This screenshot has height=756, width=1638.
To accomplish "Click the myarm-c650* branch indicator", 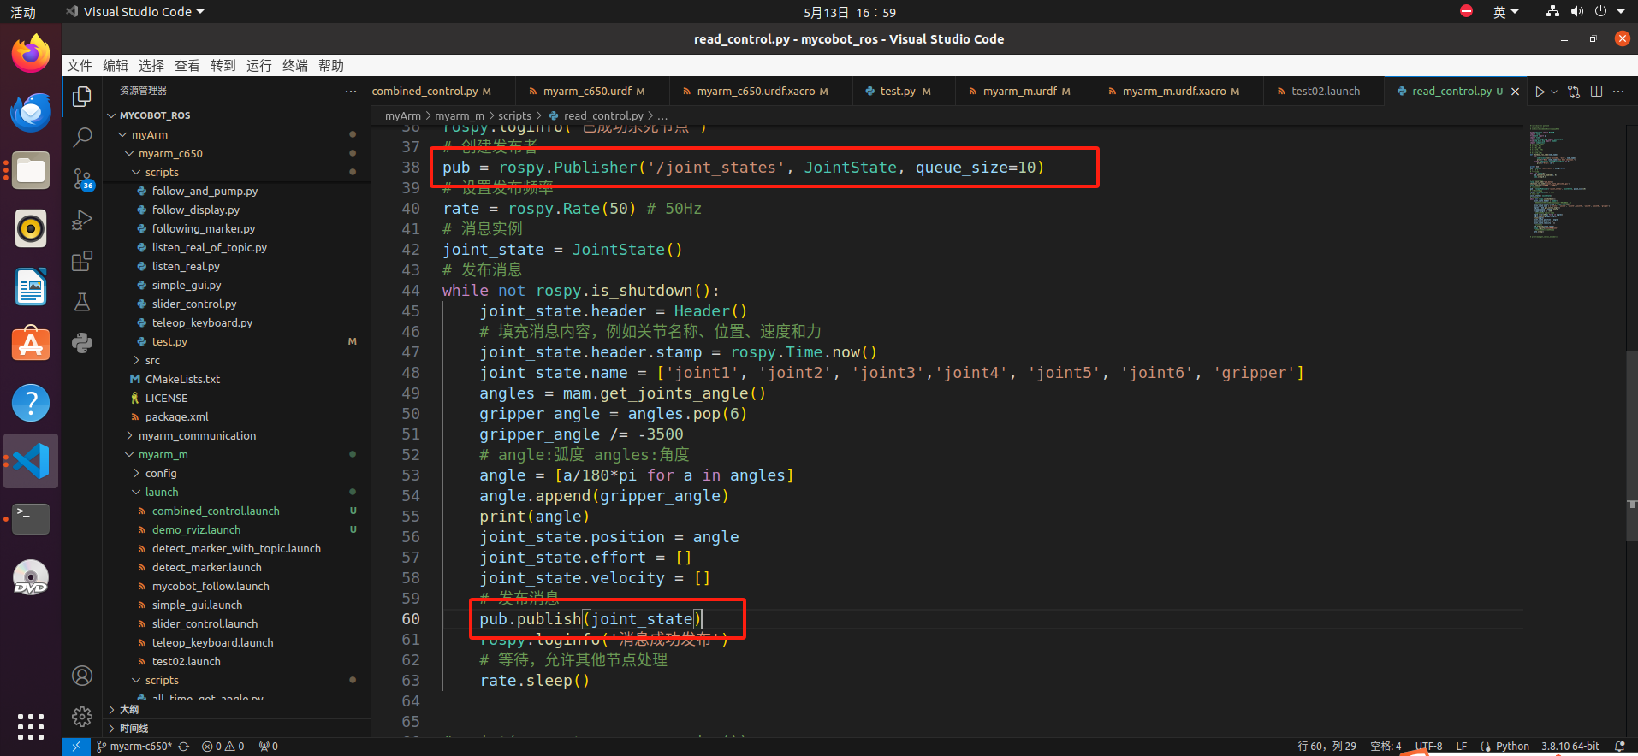I will click(134, 747).
